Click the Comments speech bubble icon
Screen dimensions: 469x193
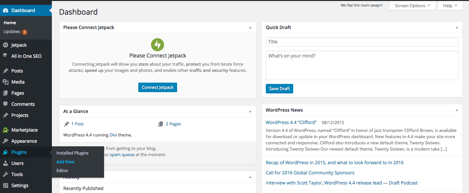tap(5, 104)
